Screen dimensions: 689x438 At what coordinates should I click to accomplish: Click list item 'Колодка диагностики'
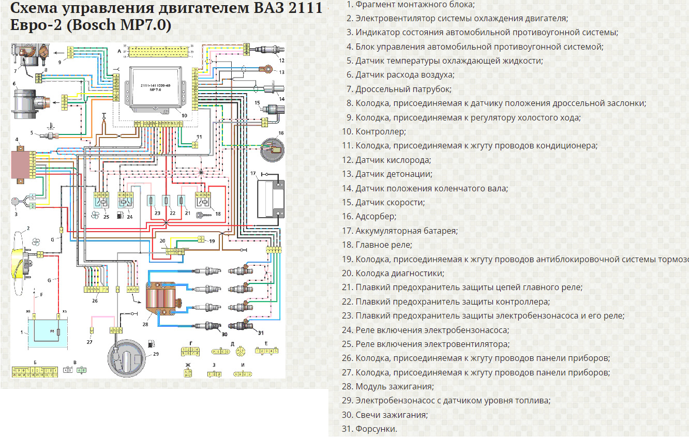point(400,273)
